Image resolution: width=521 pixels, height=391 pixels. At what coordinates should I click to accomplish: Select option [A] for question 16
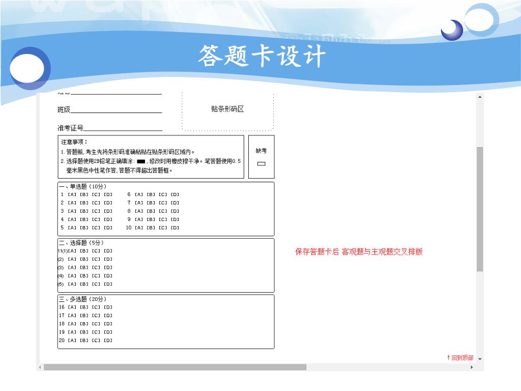72,307
